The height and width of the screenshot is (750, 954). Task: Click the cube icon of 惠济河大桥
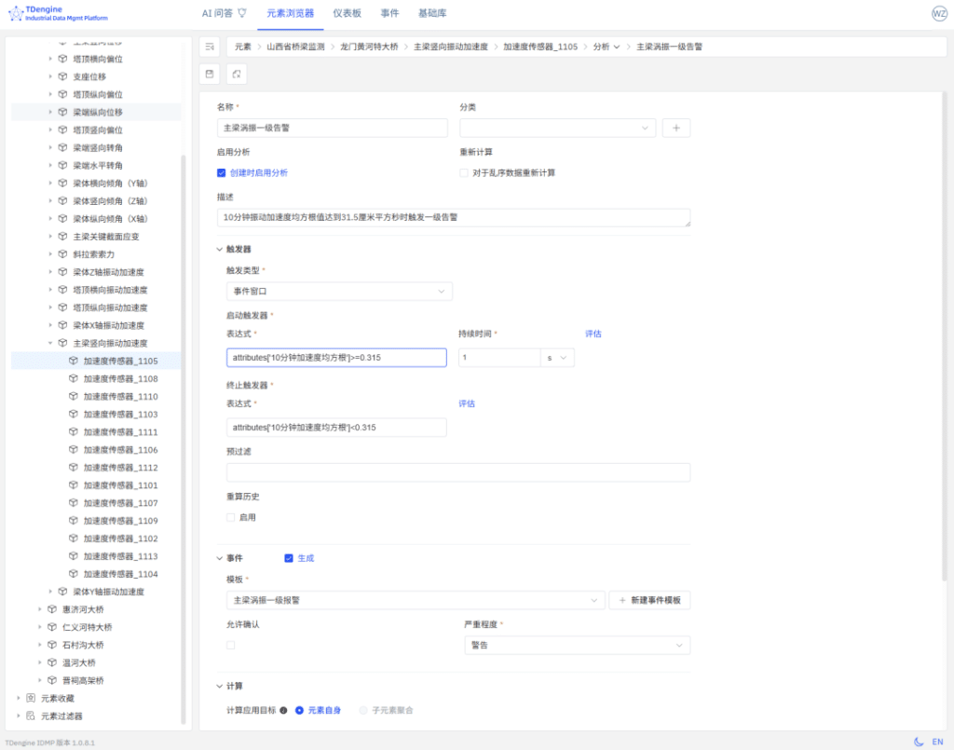tap(52, 609)
